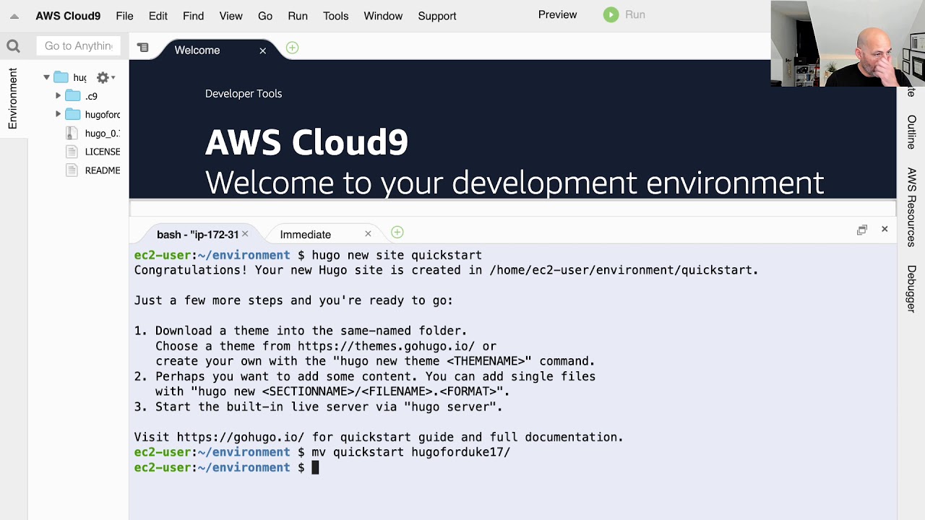Click the 'Developer Tools' heading text

click(244, 94)
